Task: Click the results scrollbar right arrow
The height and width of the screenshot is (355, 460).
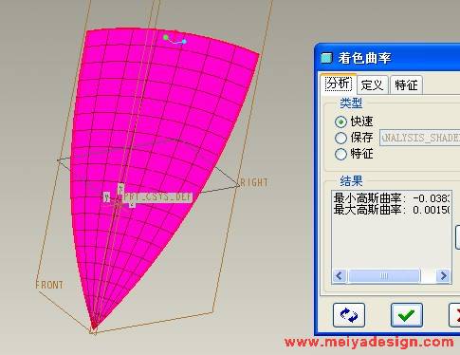Action: (x=443, y=276)
